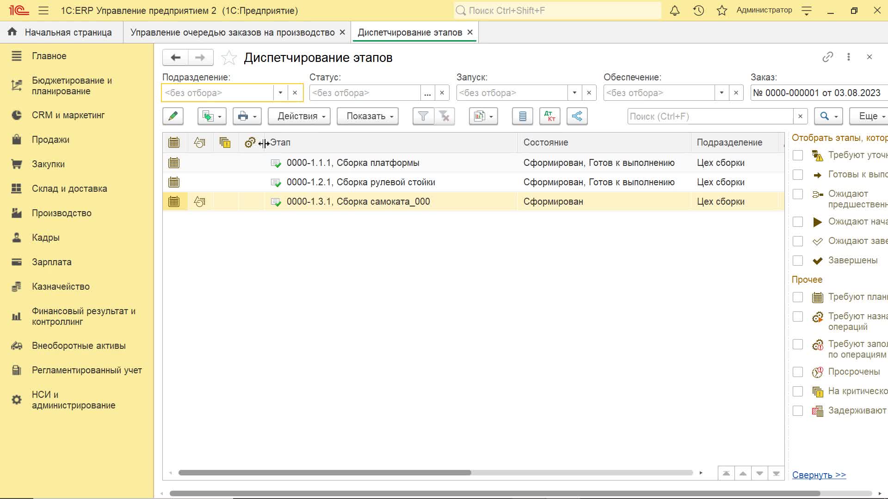The image size is (888, 499).
Task: Check the Требуют планирования filter box
Action: click(798, 297)
